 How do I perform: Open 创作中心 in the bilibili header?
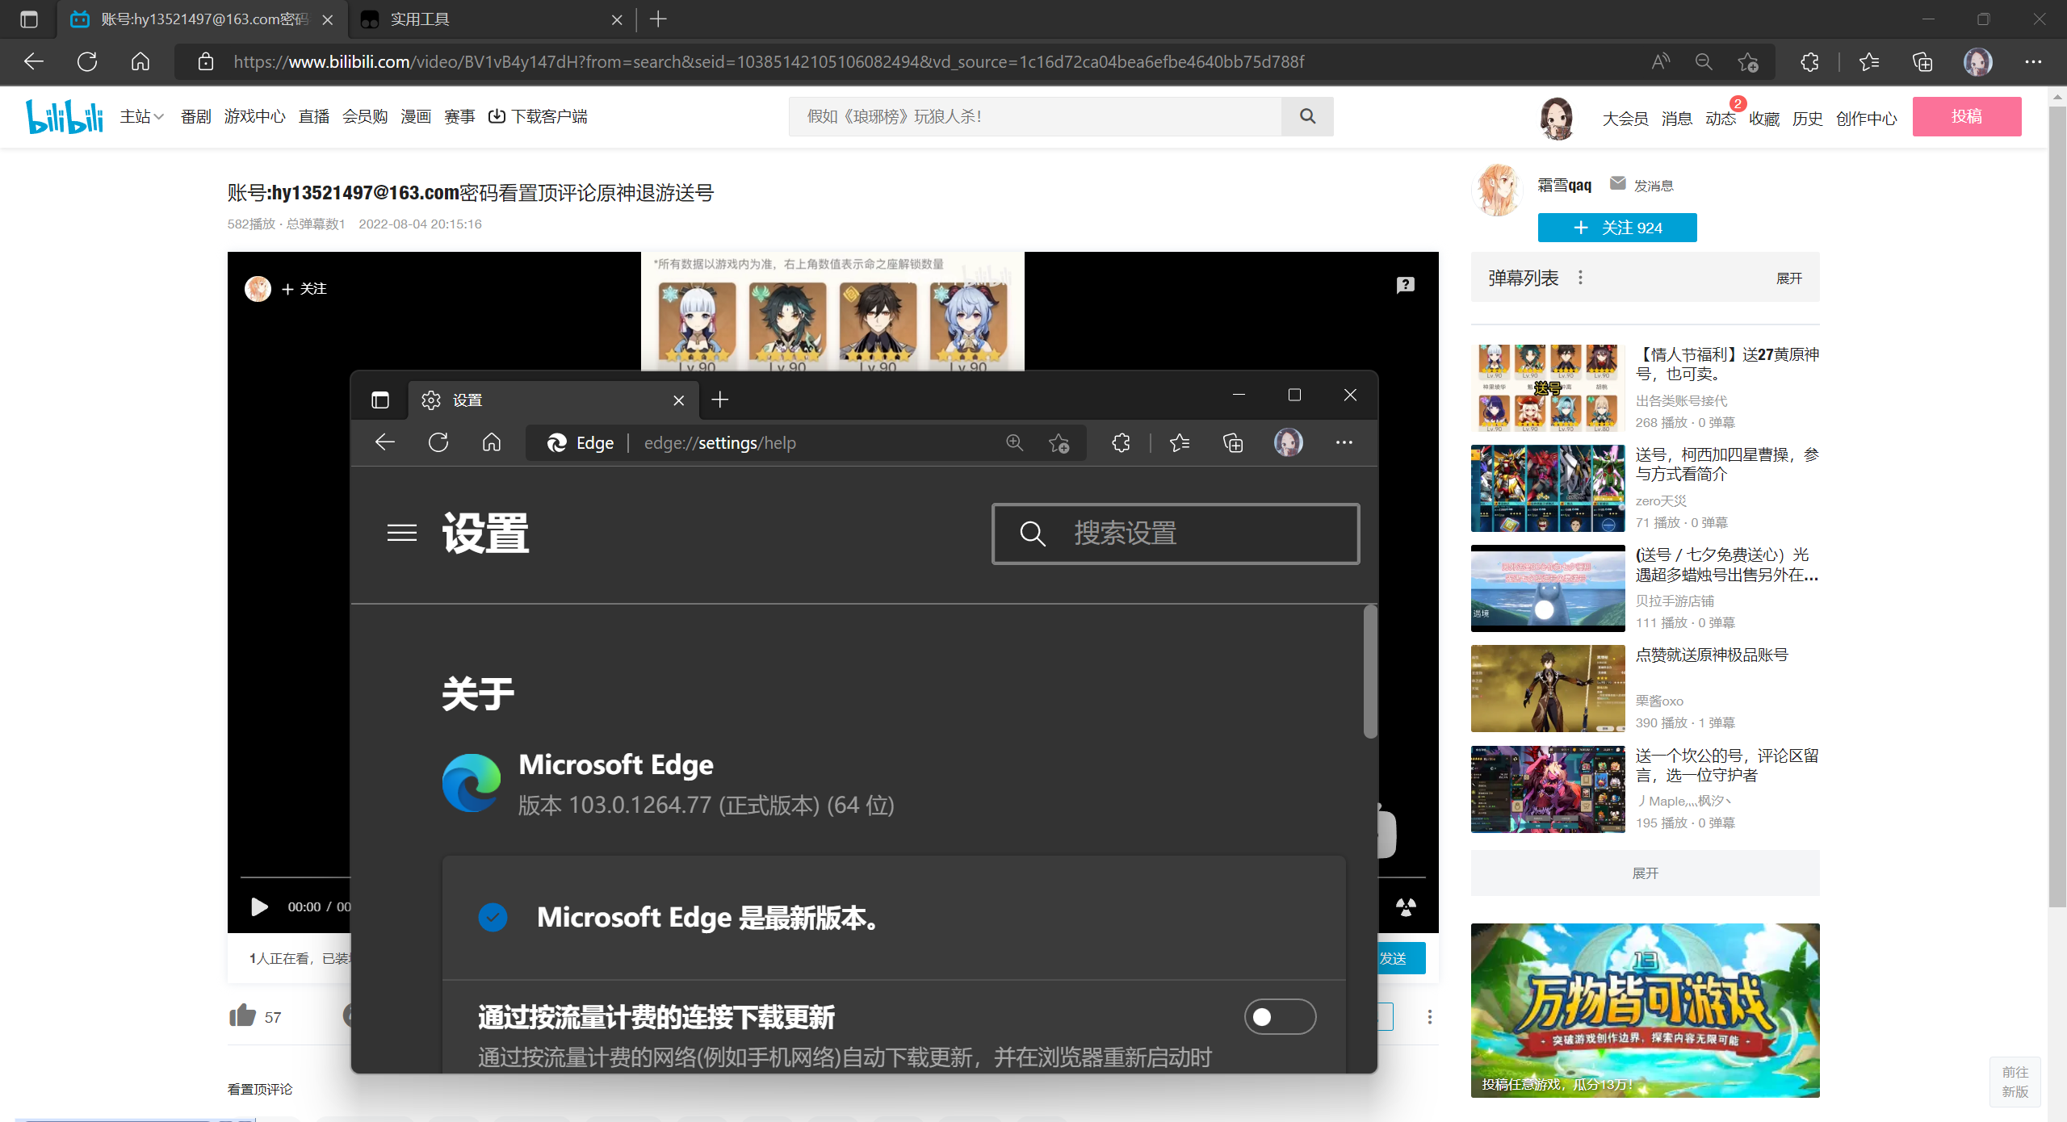[1866, 119]
